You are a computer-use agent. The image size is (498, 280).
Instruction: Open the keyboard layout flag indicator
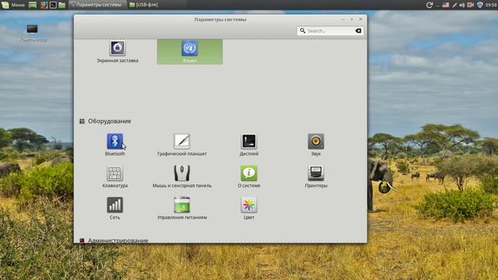coord(446,5)
